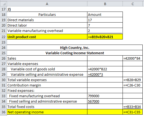Screen dimensions: 144x116
Task: Click the 'Amount' header cell
Action: coord(105,15)
